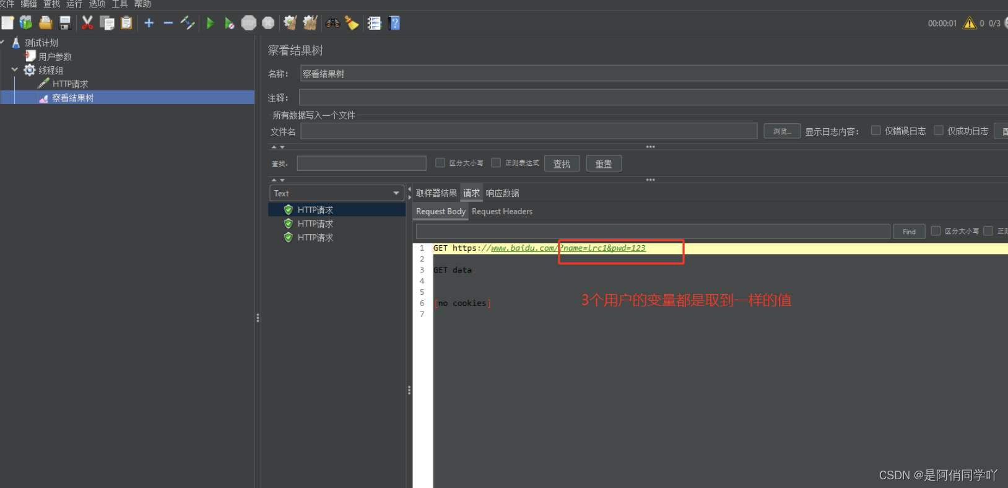Click the Toggle enable/disable icon
The width and height of the screenshot is (1008, 488).
coord(188,23)
